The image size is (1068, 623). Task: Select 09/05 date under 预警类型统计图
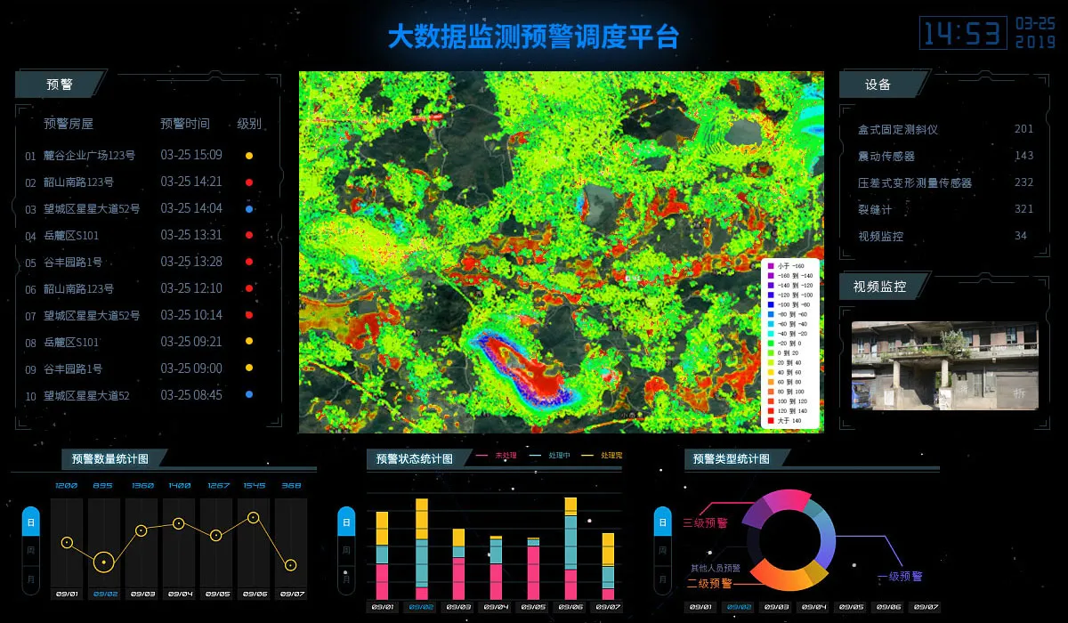[x=851, y=607]
